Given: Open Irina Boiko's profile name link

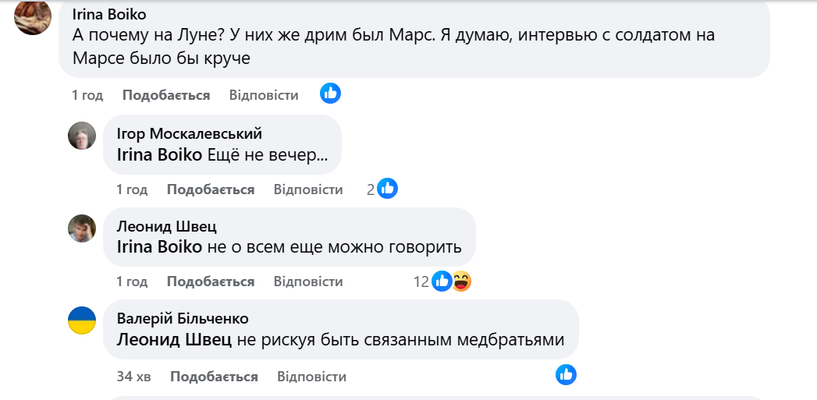Looking at the screenshot, I should (109, 15).
